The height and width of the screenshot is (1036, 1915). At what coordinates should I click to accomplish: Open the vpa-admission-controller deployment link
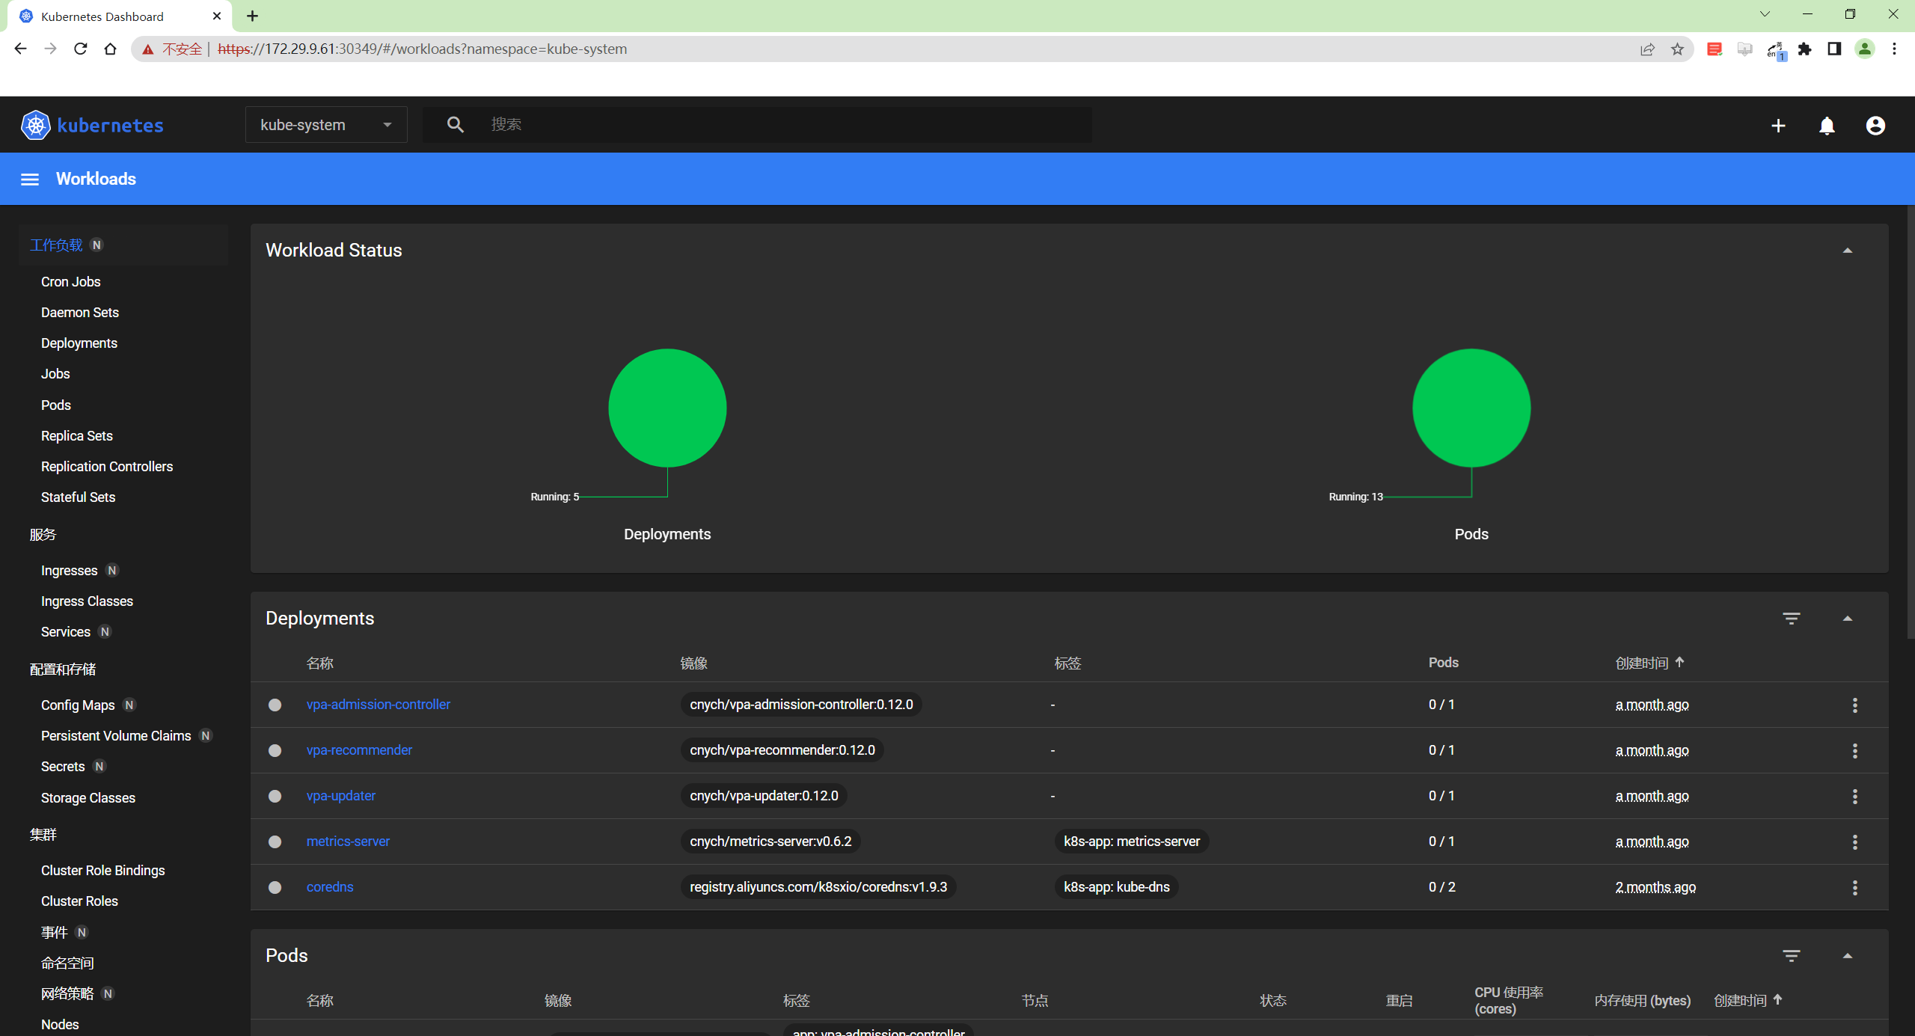378,705
